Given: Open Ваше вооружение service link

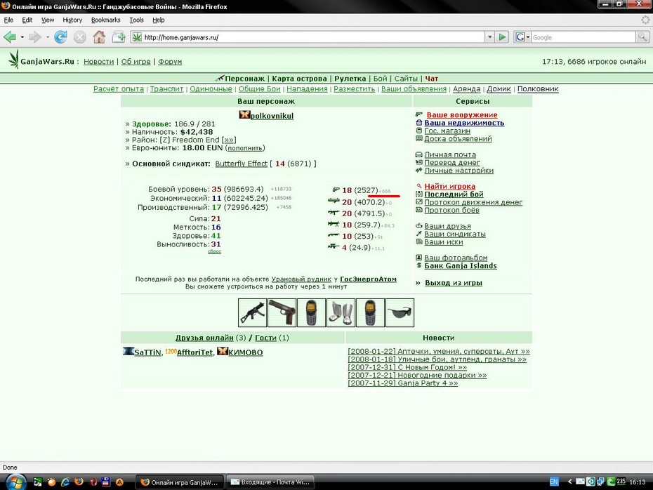Looking at the screenshot, I should tap(462, 115).
